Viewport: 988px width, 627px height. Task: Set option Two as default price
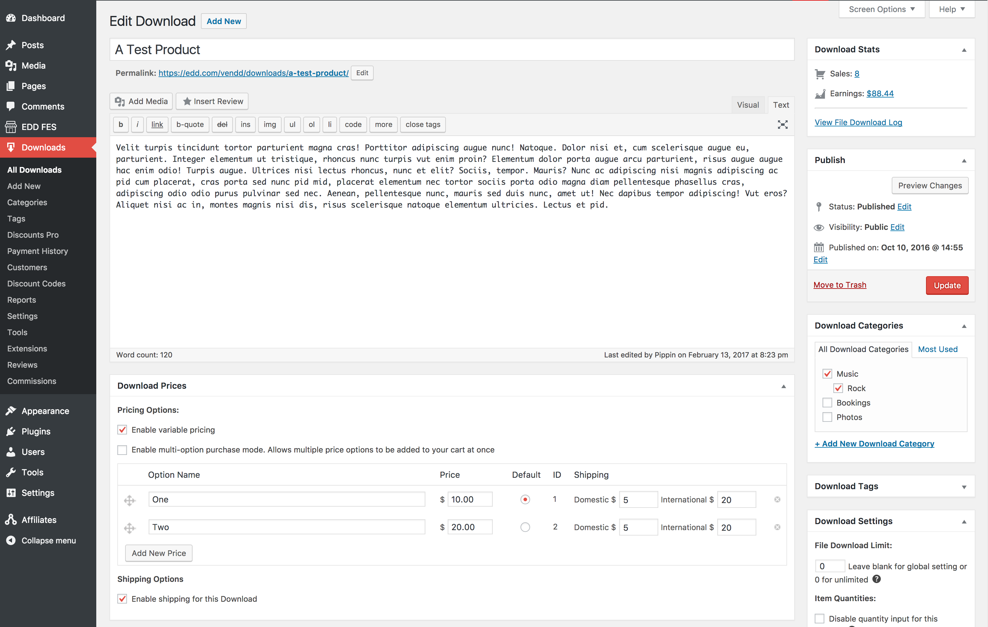(x=525, y=527)
